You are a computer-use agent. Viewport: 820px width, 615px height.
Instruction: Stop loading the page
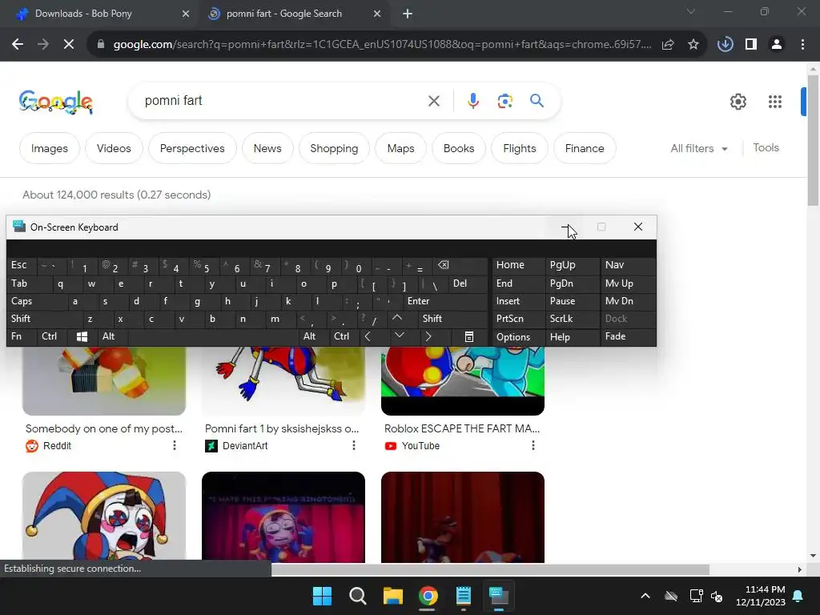click(69, 45)
